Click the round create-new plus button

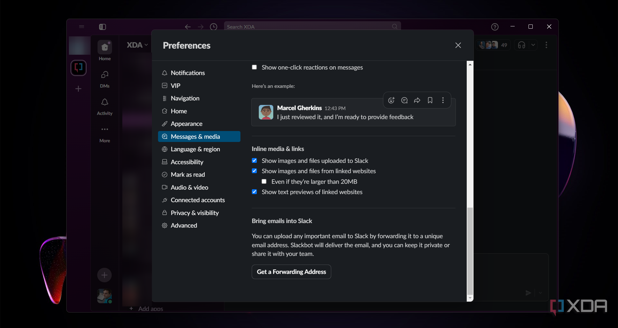pos(104,275)
